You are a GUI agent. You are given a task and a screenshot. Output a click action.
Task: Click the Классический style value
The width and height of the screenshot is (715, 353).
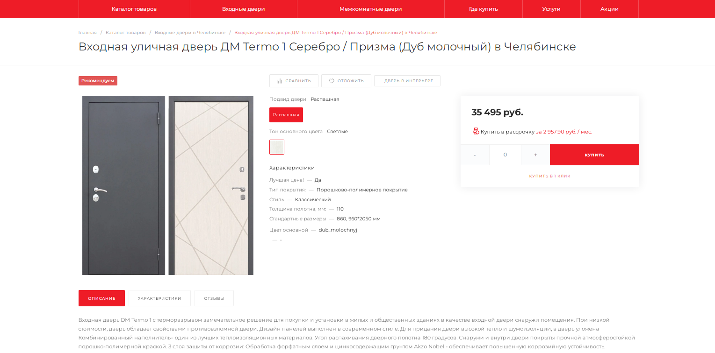click(313, 199)
